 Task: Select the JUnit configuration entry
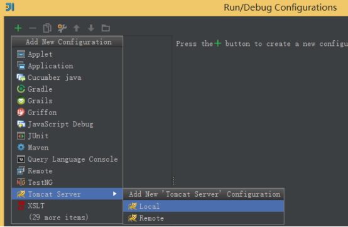(67, 136)
